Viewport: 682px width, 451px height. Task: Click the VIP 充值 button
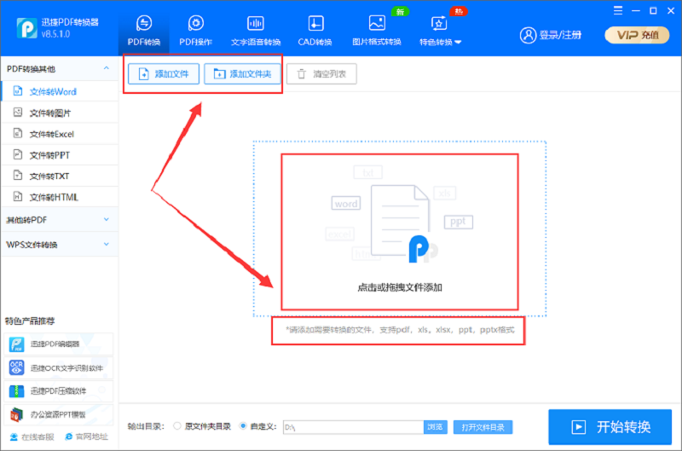click(x=637, y=35)
